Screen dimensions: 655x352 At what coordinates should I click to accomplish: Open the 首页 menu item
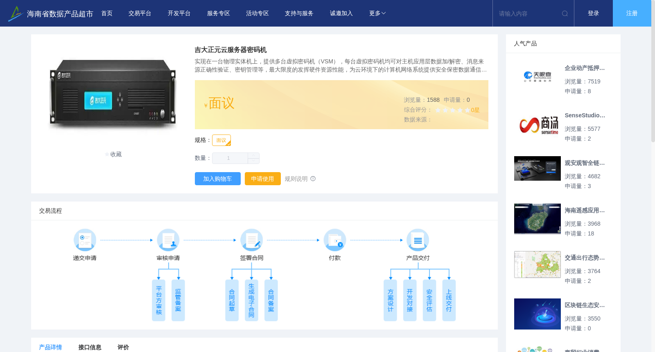pyautogui.click(x=107, y=13)
